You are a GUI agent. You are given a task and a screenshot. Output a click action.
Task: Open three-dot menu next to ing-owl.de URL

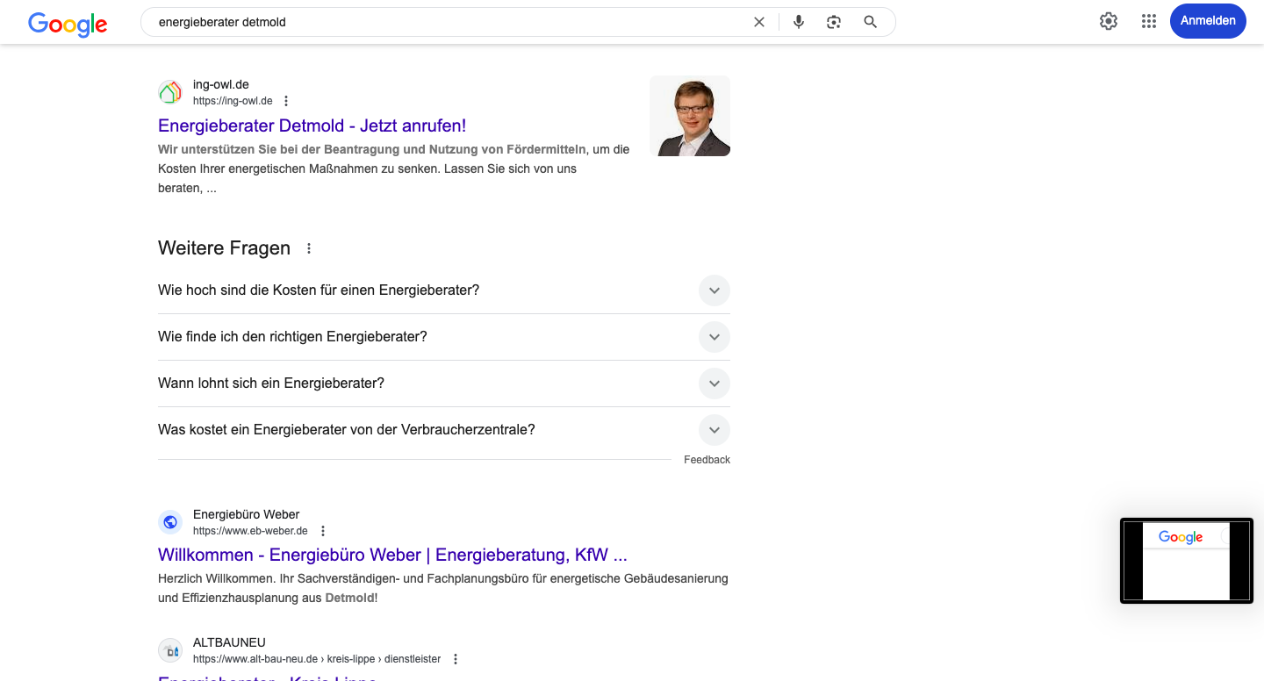286,101
